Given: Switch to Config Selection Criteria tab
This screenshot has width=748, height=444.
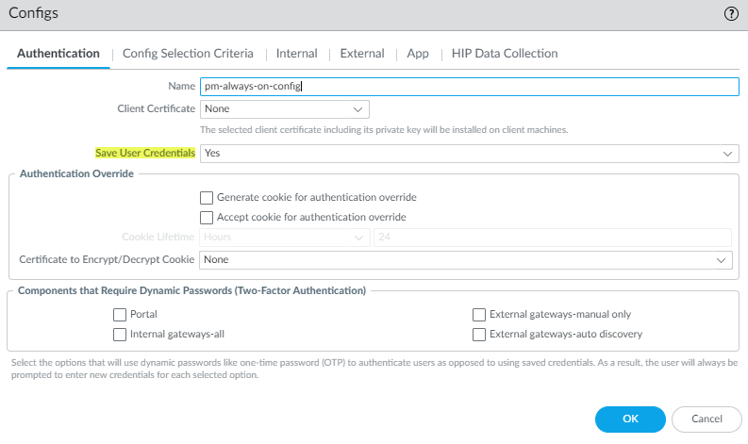Looking at the screenshot, I should tap(188, 54).
